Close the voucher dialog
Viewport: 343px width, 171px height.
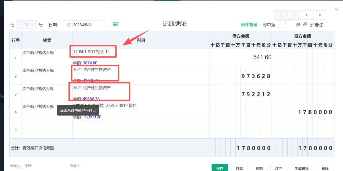pyautogui.click(x=336, y=10)
